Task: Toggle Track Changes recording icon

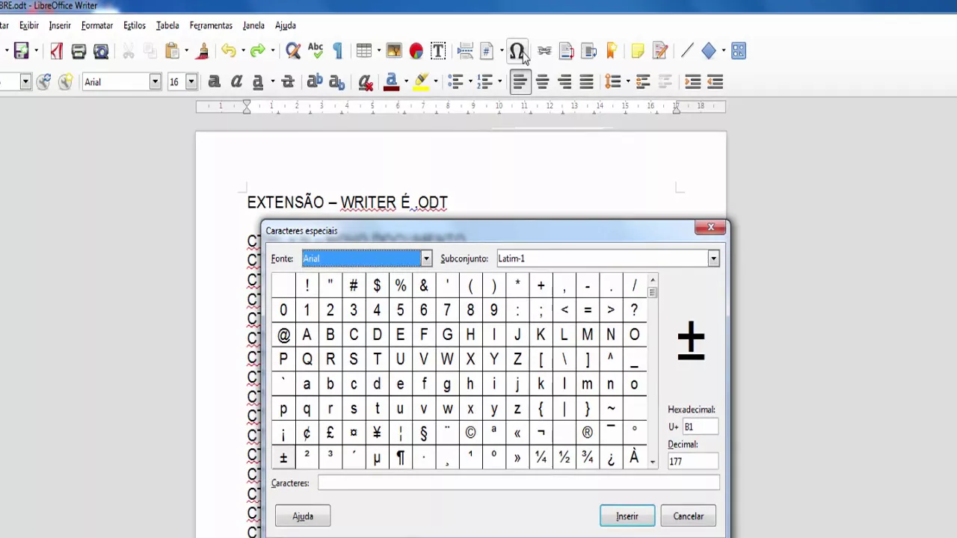Action: pos(660,51)
